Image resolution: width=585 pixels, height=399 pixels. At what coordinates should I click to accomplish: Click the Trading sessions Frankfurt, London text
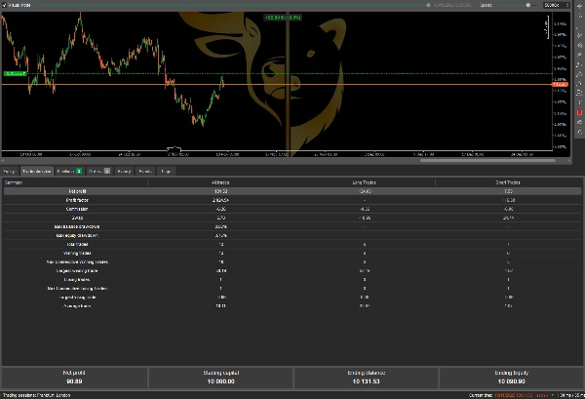(x=37, y=395)
